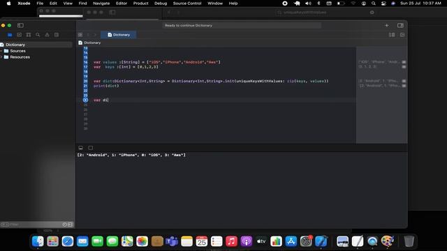
Task: Open Music from the Dock
Action: click(231, 241)
